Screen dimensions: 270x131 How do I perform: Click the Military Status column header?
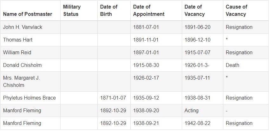[x=72, y=10]
